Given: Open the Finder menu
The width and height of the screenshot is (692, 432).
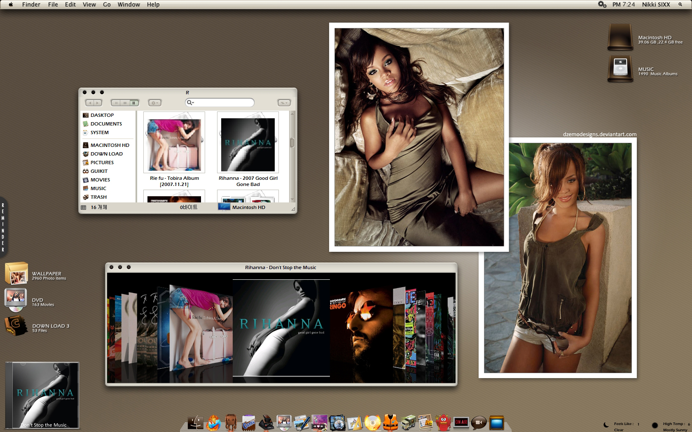Looking at the screenshot, I should coord(31,5).
